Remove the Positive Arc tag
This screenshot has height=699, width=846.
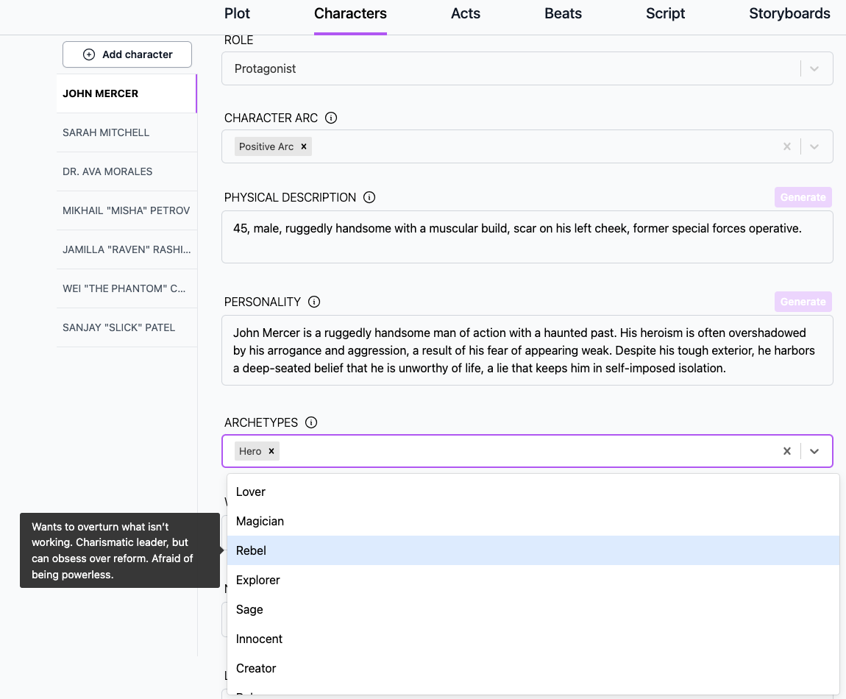click(304, 146)
